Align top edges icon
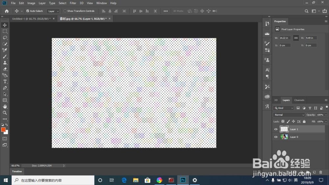Image resolution: width=329 pixels, height=185 pixels. click(135, 11)
